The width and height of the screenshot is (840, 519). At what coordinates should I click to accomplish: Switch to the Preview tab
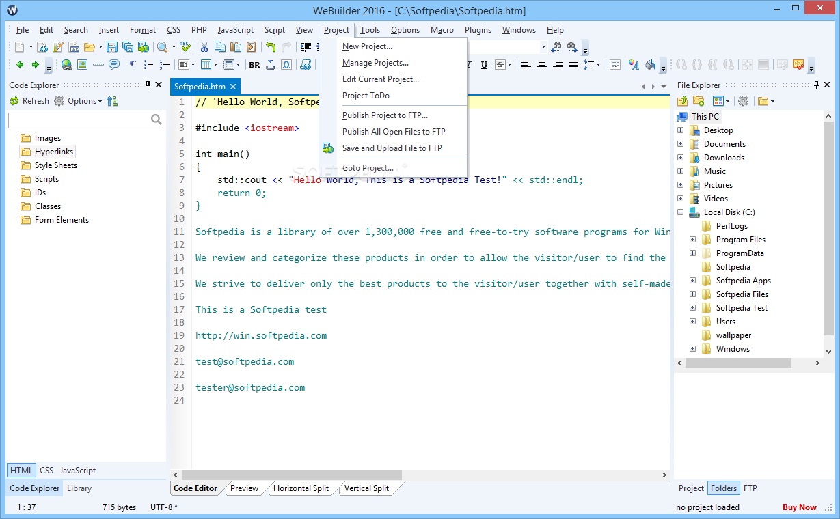[x=244, y=488]
